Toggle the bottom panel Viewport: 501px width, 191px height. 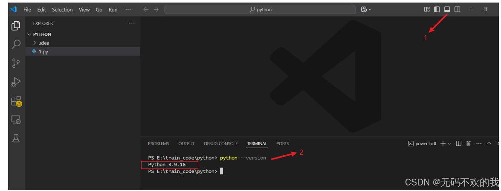pyautogui.click(x=447, y=9)
